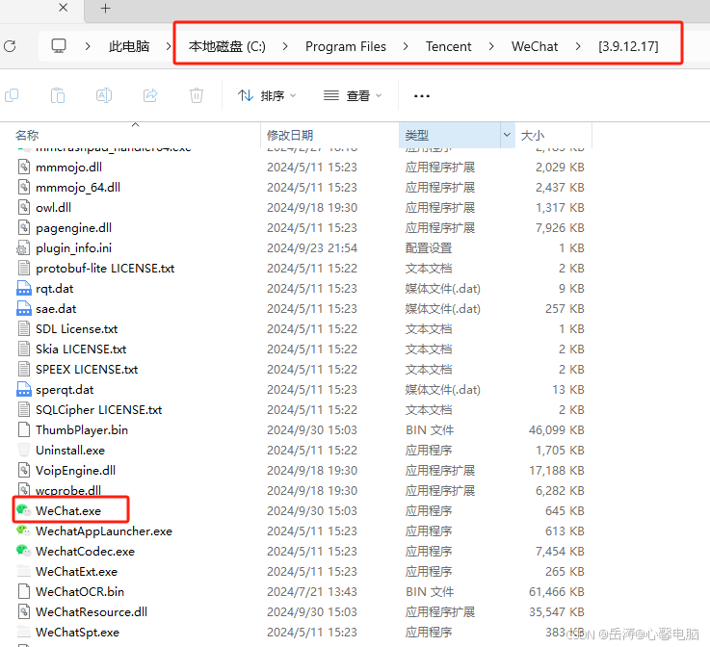The image size is (710, 647).
Task: Expand chevron after Program Files breadcrumb
Action: 406,46
